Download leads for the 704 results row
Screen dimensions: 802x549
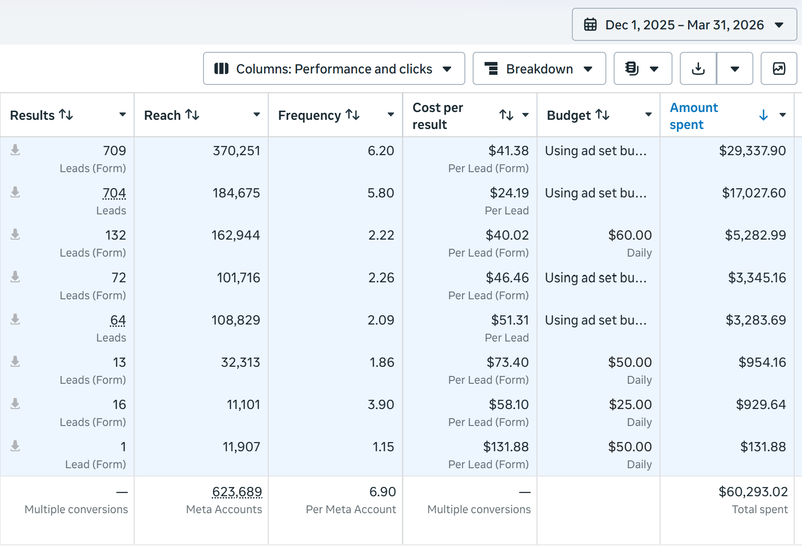15,192
